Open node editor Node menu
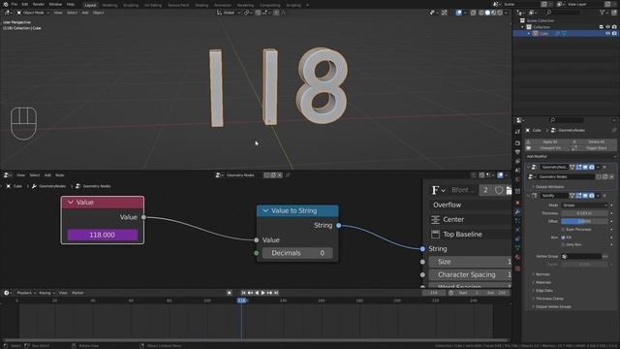Viewport: 620px width, 349px height. [x=60, y=174]
